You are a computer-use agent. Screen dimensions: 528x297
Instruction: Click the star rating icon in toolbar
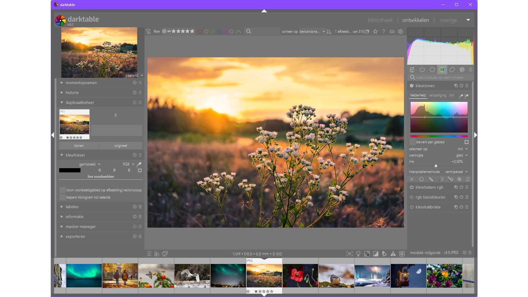(x=375, y=32)
